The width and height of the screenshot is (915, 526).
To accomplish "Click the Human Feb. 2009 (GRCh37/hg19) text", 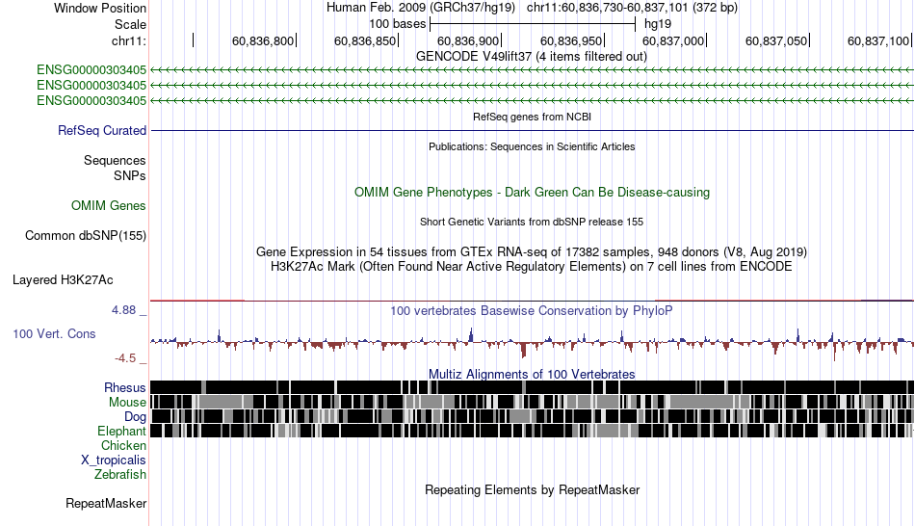I will [x=421, y=8].
